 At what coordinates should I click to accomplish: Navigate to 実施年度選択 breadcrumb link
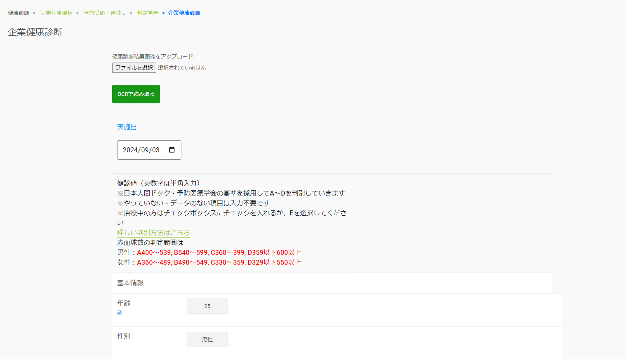(56, 13)
